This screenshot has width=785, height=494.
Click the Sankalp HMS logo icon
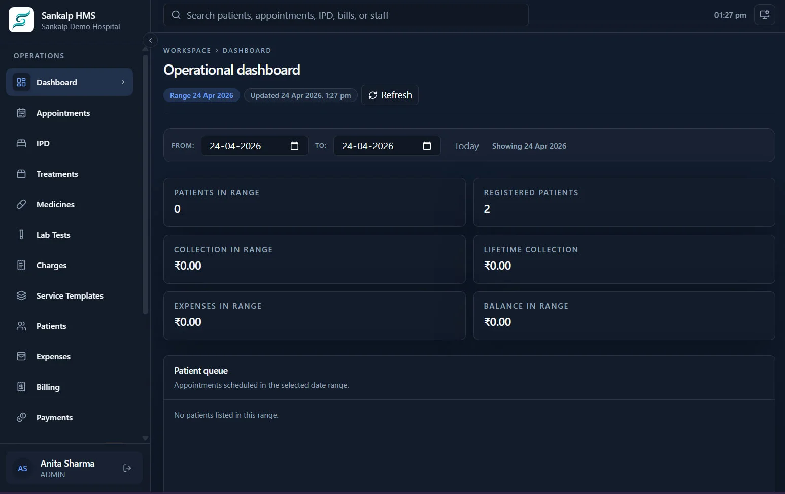click(x=21, y=20)
